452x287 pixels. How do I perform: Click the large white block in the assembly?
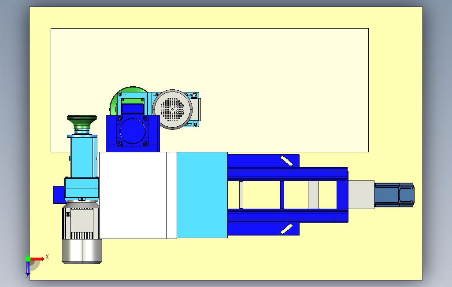137,195
